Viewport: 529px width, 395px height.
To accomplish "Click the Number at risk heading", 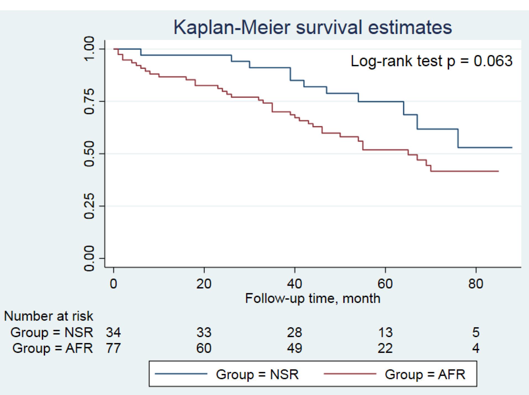I will pyautogui.click(x=49, y=316).
